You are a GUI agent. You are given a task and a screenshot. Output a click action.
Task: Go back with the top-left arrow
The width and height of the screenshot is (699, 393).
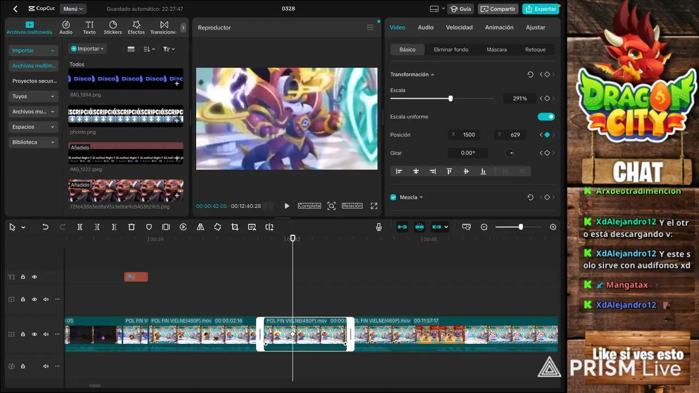(15, 9)
